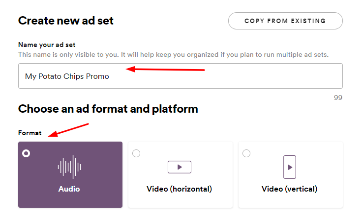Click the Create new ad set heading
362x219 pixels.
66,21
